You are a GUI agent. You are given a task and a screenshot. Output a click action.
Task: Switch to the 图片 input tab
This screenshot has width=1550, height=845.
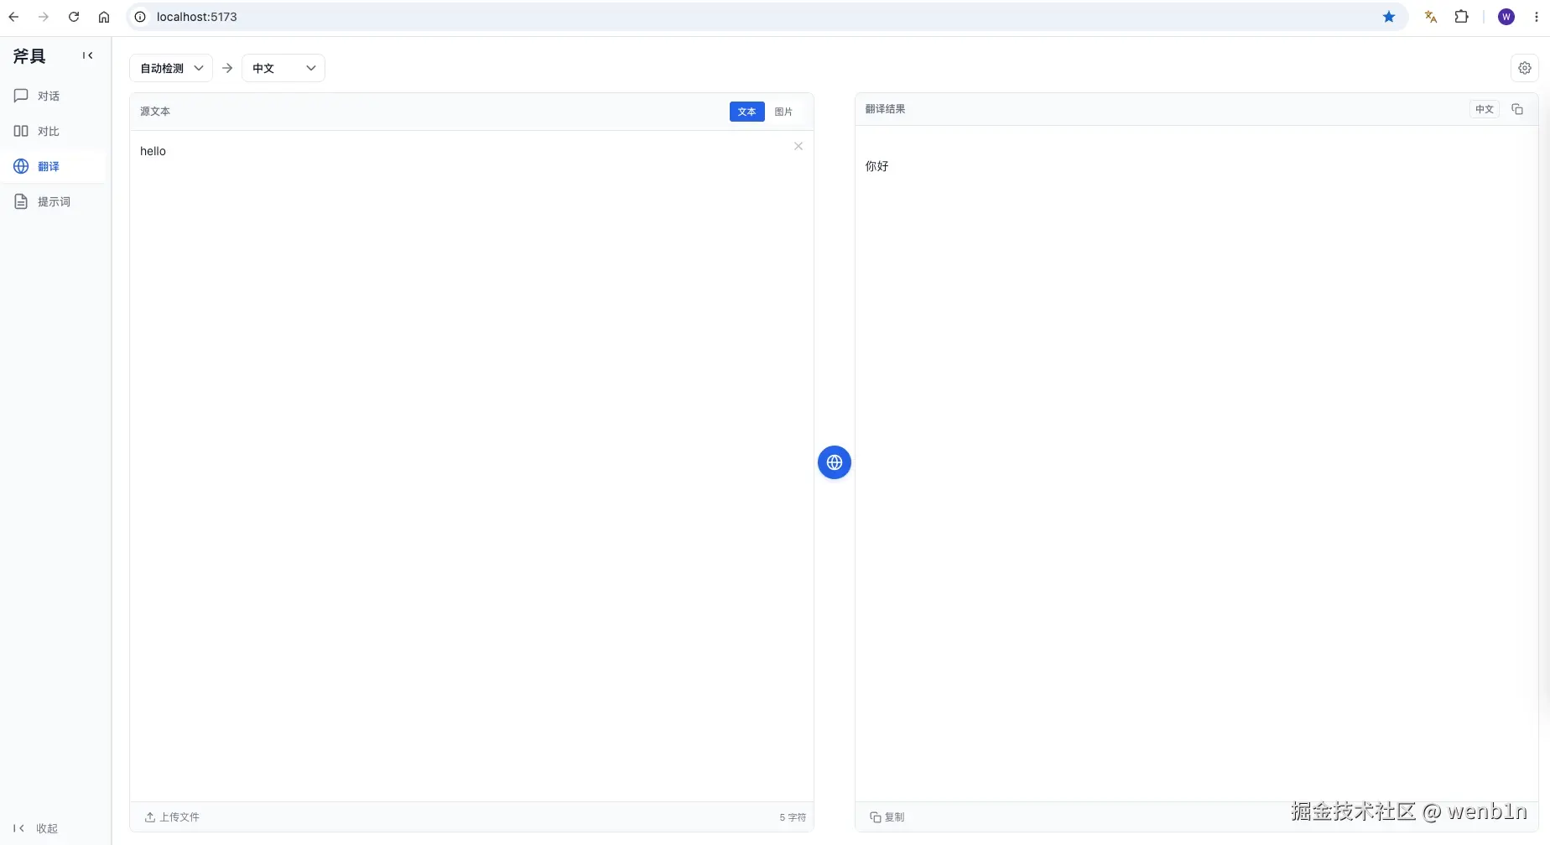783,112
